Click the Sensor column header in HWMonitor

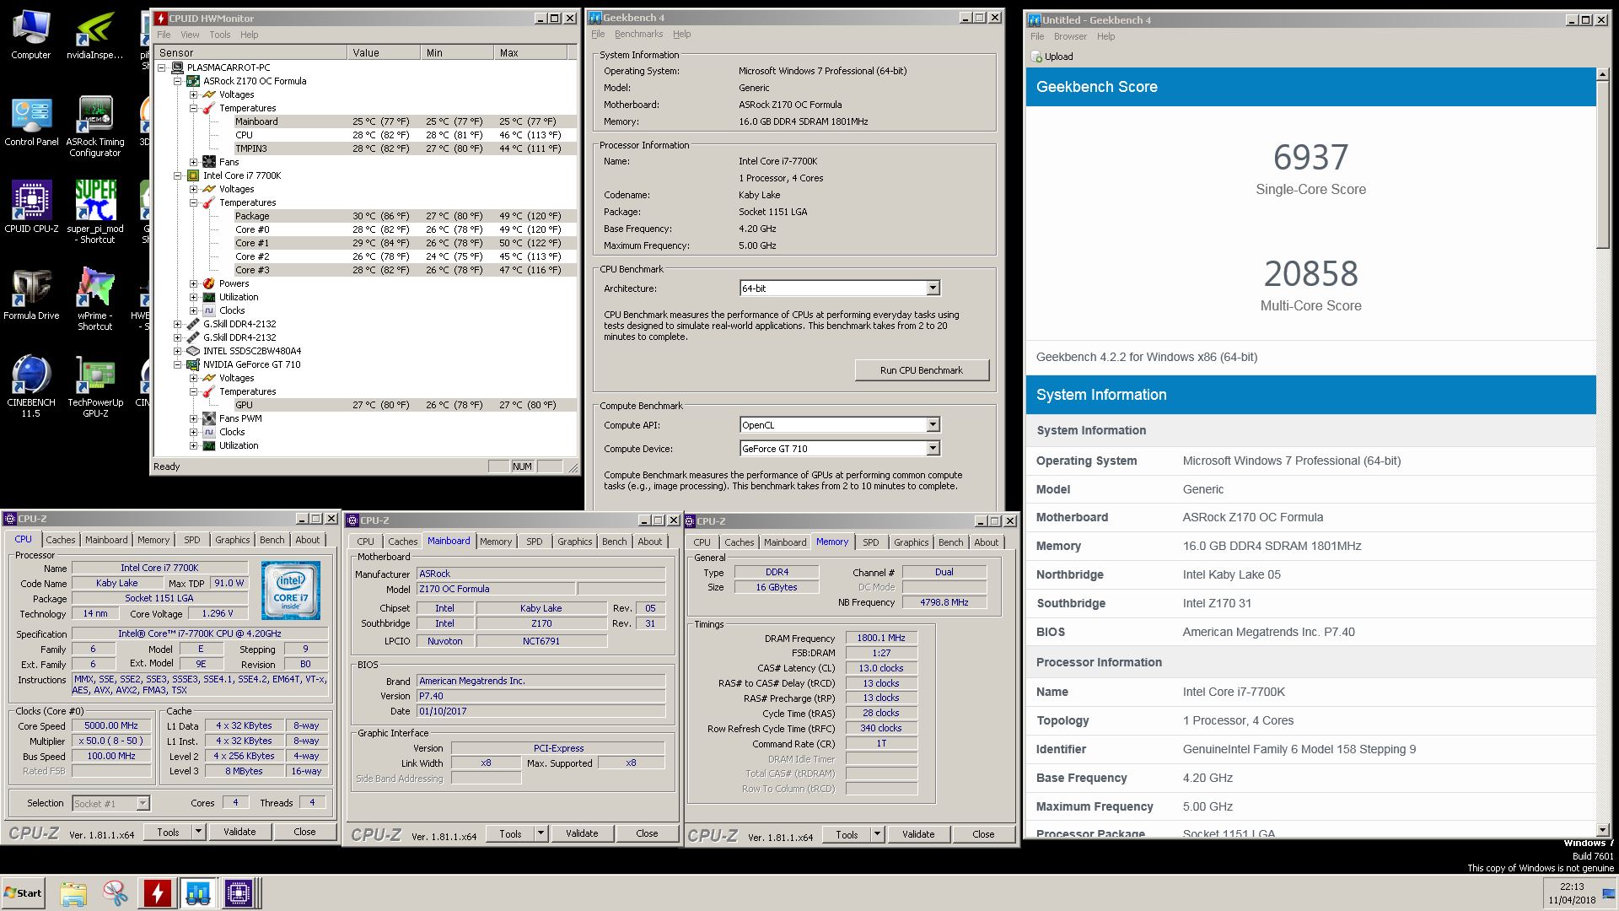click(250, 52)
